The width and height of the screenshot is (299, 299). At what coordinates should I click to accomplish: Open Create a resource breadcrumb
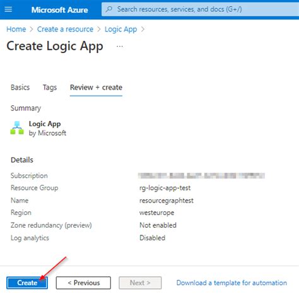tap(65, 29)
